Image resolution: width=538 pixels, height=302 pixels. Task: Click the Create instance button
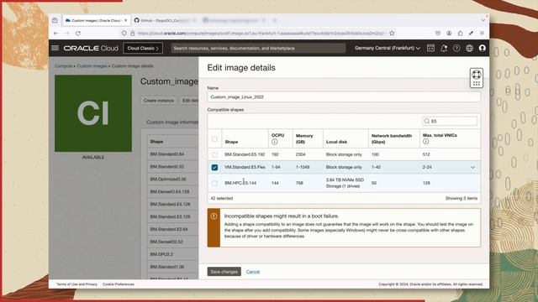[159, 101]
